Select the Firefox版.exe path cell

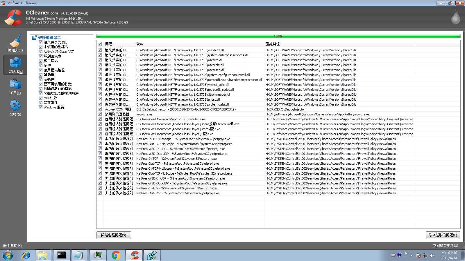[x=178, y=129]
